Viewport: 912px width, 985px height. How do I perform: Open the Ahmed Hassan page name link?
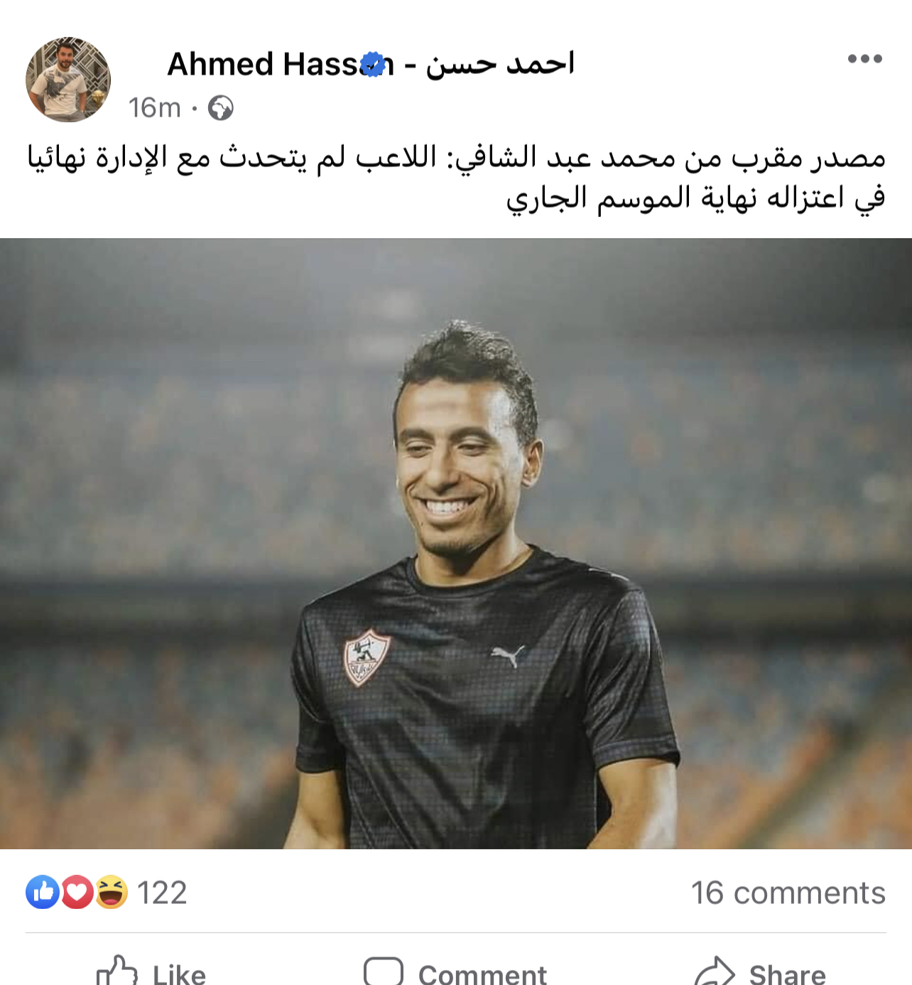(x=370, y=64)
